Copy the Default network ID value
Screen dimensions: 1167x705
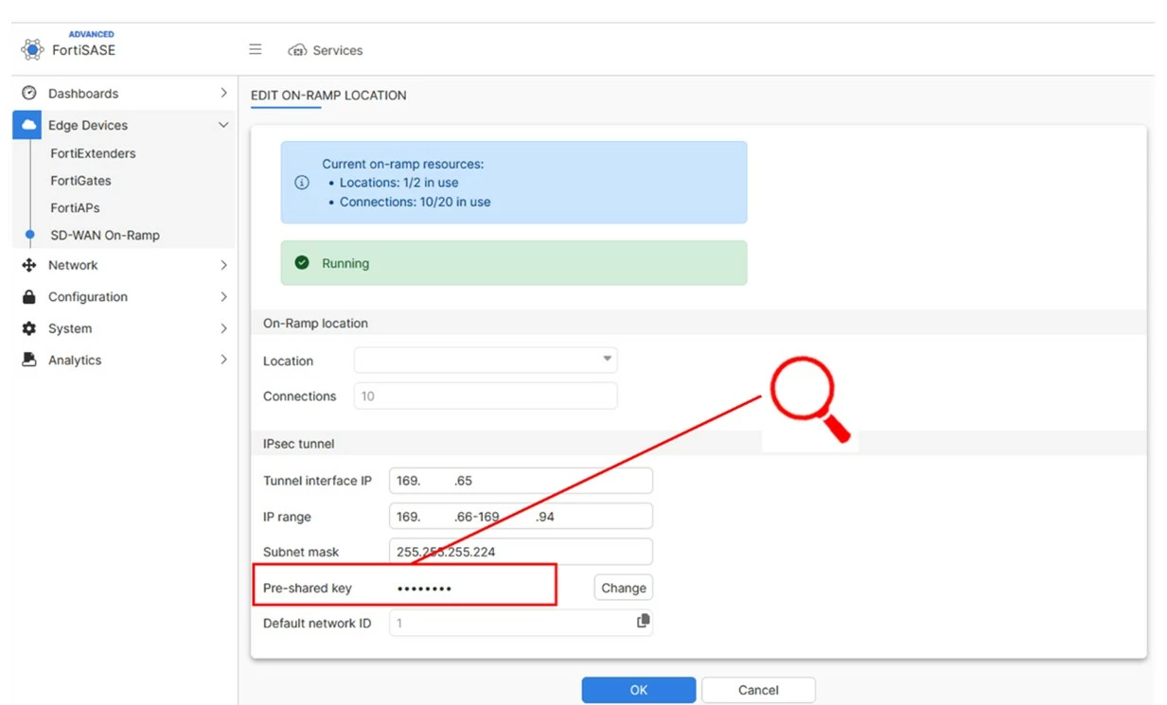click(x=644, y=621)
